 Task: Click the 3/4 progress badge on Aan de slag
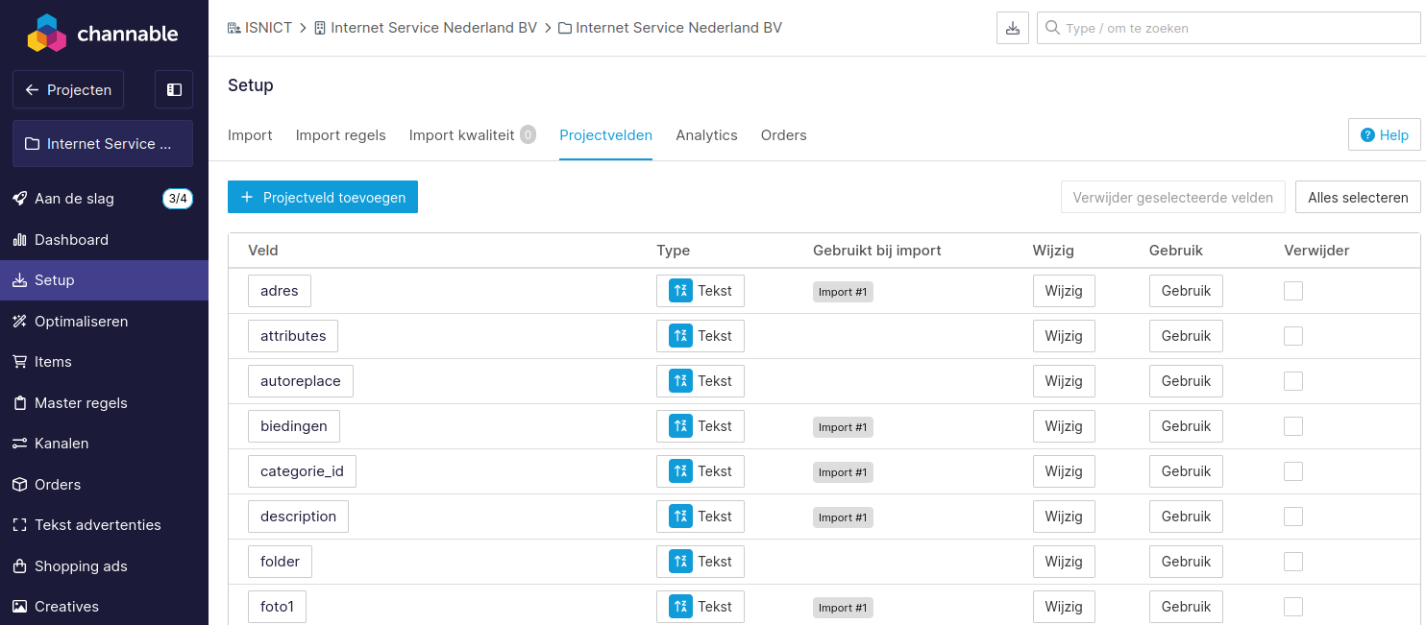pyautogui.click(x=177, y=198)
